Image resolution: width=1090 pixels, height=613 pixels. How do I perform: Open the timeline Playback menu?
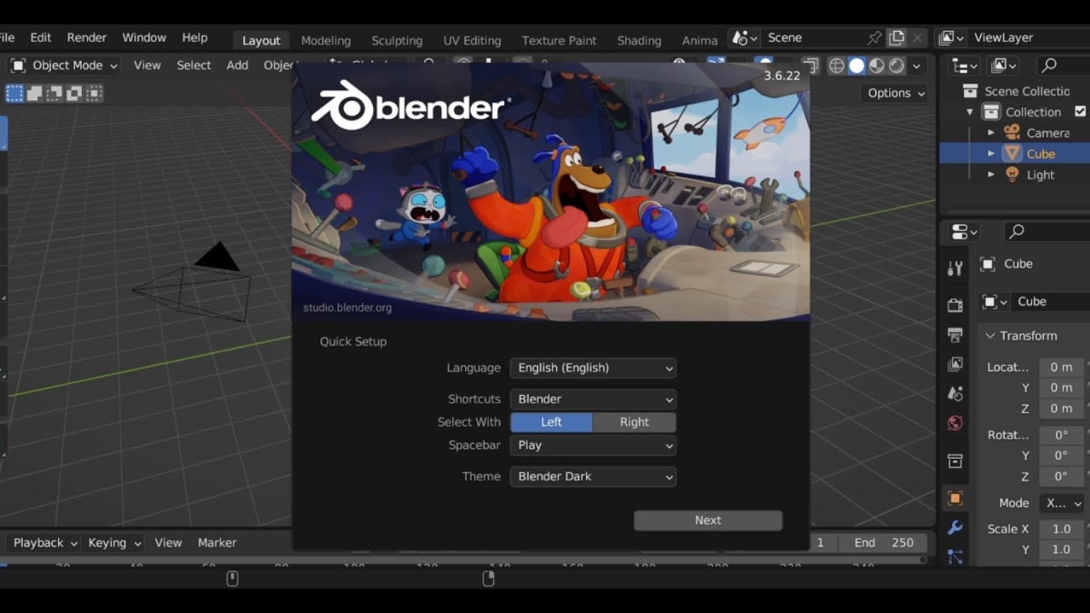[45, 542]
